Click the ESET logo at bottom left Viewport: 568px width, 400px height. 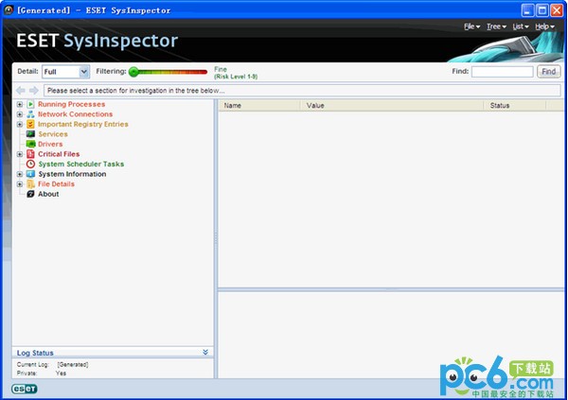coord(25,389)
